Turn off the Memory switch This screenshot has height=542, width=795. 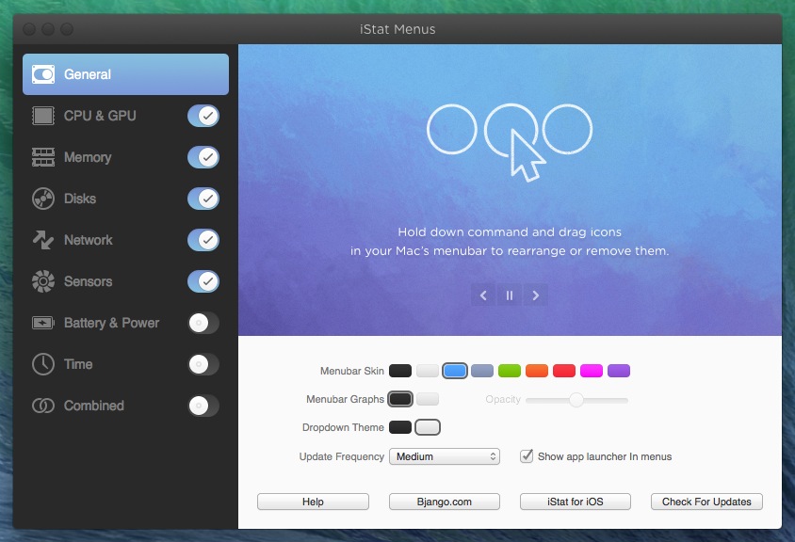click(x=203, y=157)
